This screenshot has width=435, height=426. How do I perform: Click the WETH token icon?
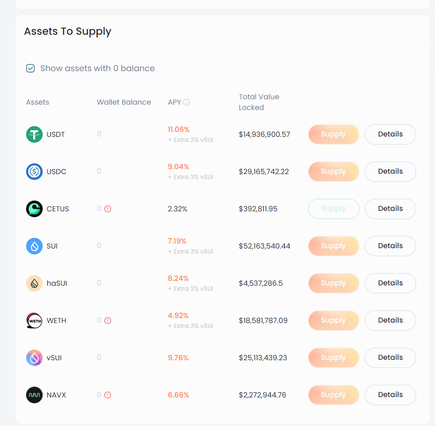[x=34, y=321]
